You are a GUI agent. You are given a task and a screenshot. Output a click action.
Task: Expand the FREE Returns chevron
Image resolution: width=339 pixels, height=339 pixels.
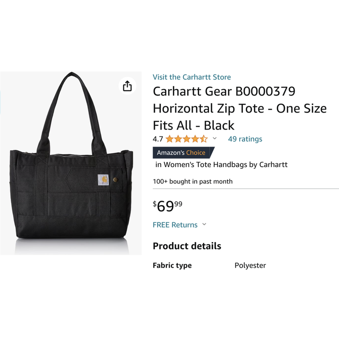204,225
